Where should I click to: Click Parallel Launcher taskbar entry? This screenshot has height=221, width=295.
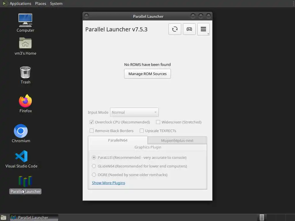click(34, 218)
